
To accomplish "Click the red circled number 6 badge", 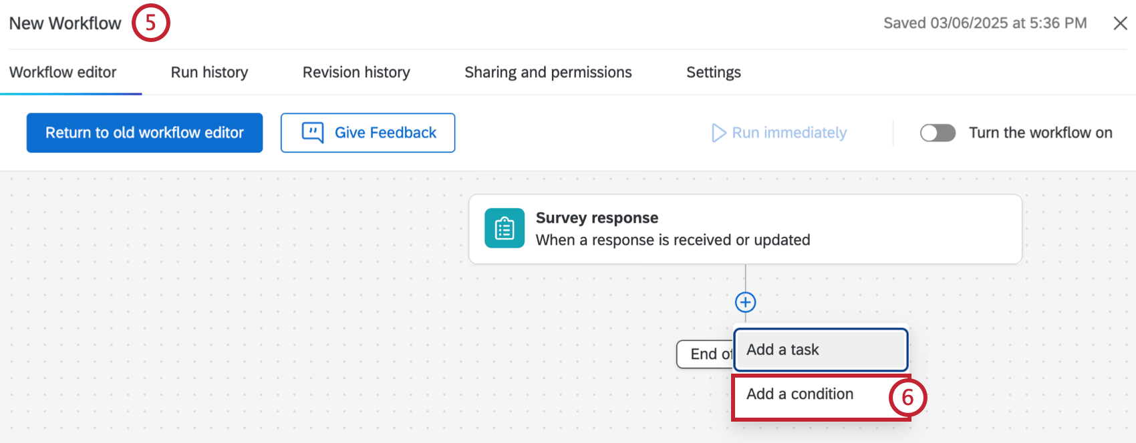I will coord(907,398).
